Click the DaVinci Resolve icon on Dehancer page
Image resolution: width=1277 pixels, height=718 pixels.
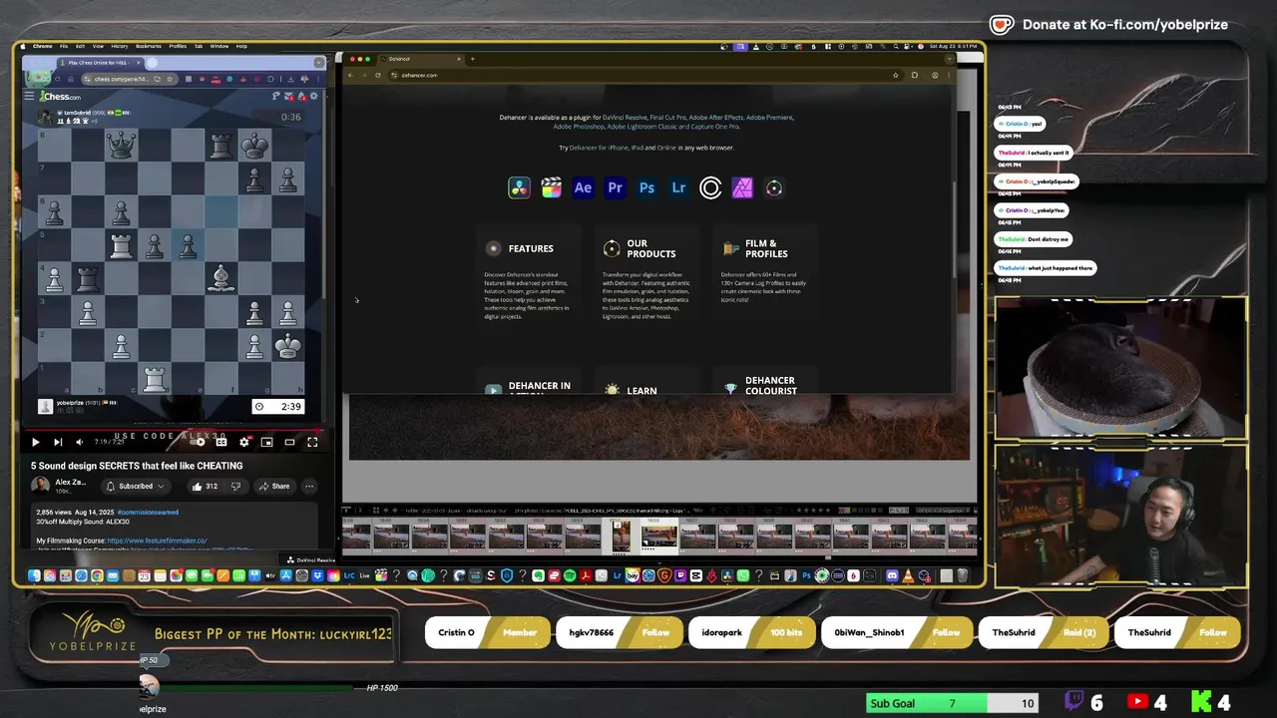click(x=519, y=187)
